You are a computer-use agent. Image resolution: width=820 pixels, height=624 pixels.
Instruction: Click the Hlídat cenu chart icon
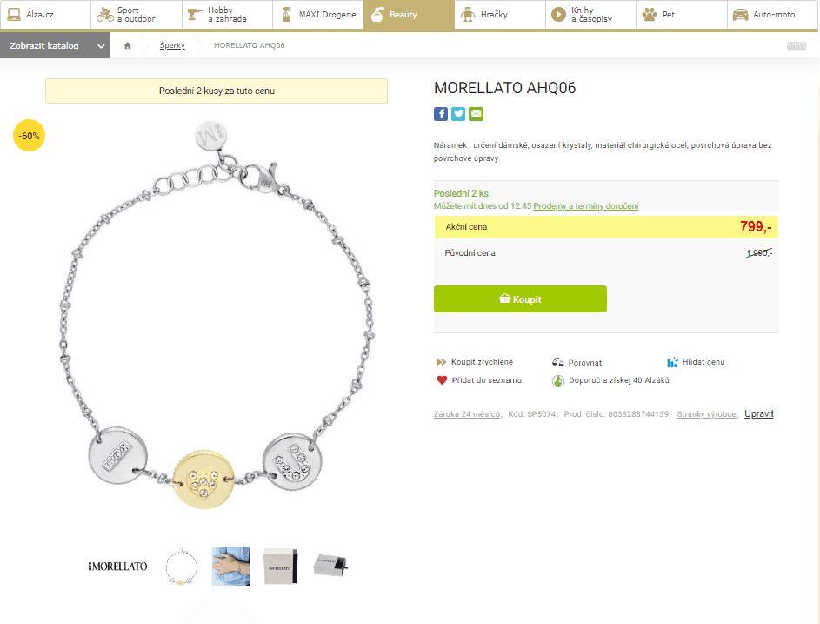672,362
